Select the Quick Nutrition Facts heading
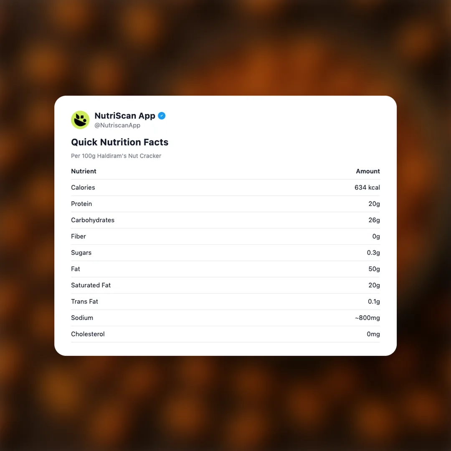 pos(119,142)
